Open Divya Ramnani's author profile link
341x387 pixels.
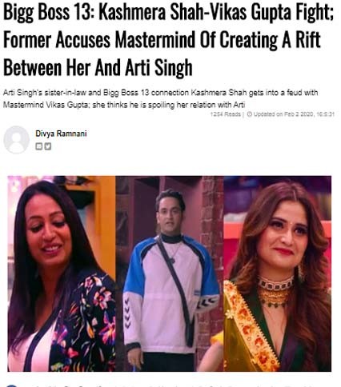click(61, 134)
